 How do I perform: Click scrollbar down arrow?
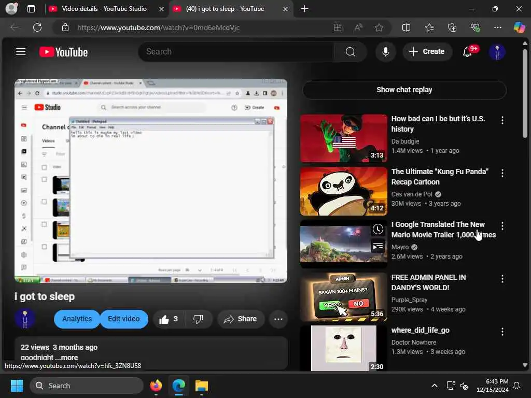(525, 365)
